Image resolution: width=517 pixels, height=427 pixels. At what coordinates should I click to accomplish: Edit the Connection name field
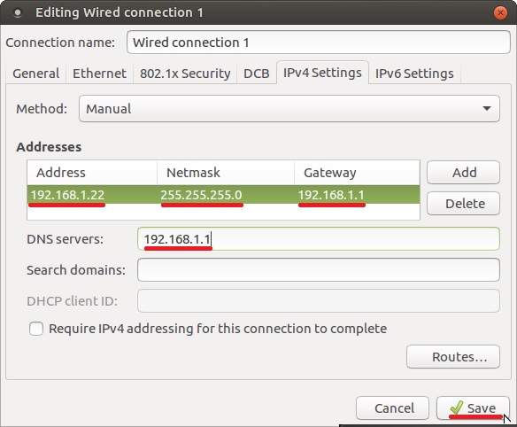coord(319,43)
